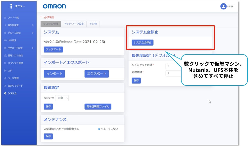Click the タイムアウト時間 input field
Viewport: 250px width, 146px height.
(173, 66)
